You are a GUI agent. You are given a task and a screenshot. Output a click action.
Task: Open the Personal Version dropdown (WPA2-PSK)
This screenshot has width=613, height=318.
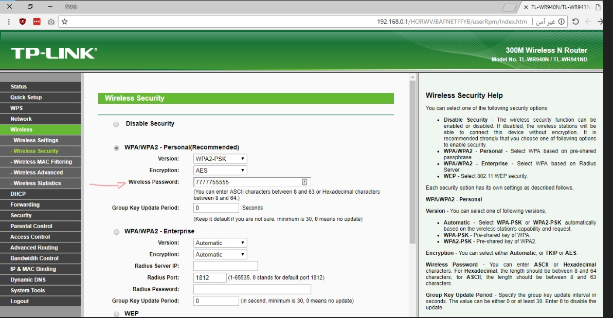220,159
